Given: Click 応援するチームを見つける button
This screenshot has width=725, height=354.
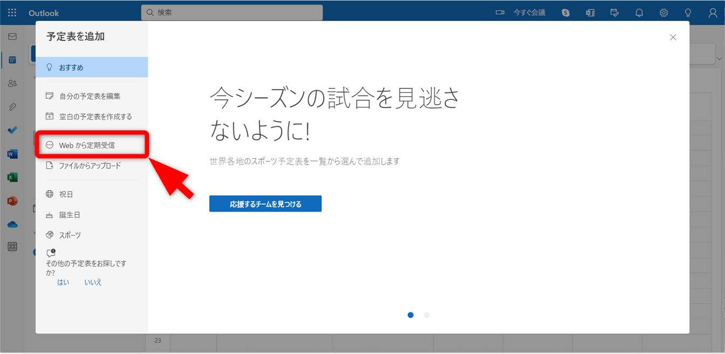Looking at the screenshot, I should 265,204.
